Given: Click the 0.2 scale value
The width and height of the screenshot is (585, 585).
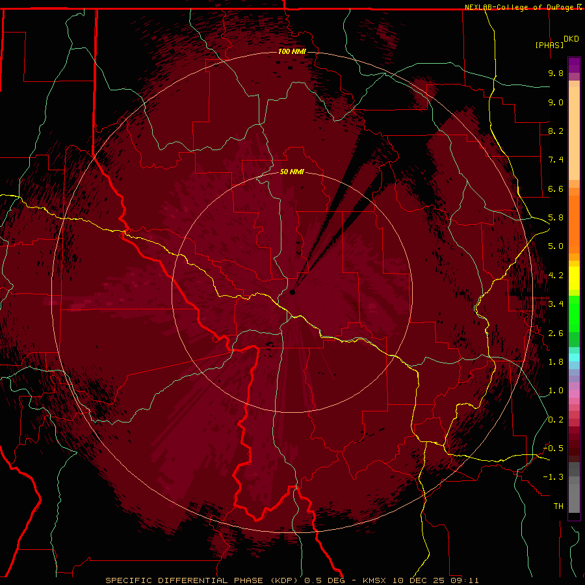Looking at the screenshot, I should click(x=556, y=420).
